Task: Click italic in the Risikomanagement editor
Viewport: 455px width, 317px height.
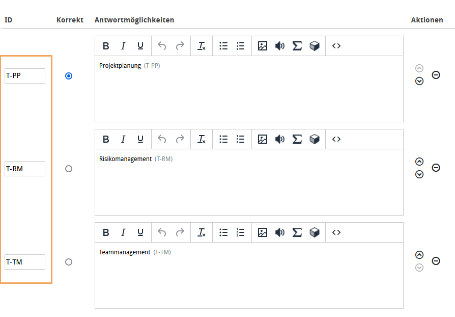Action: point(123,139)
